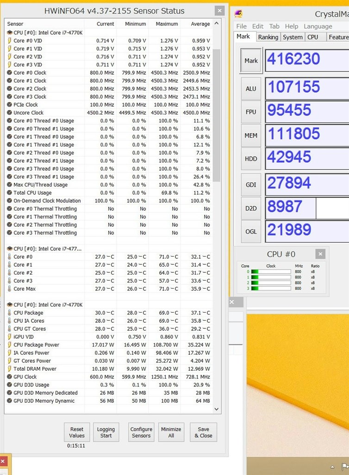Click the Core #0 VID voltage icon
The image size is (349, 475).
[x=9, y=41]
